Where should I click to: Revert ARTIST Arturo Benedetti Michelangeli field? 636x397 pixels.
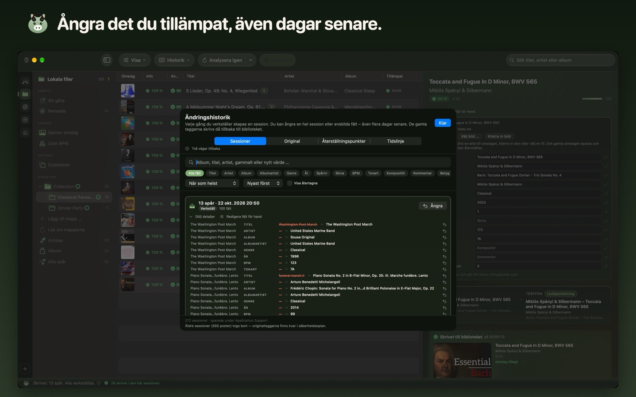pyautogui.click(x=444, y=282)
